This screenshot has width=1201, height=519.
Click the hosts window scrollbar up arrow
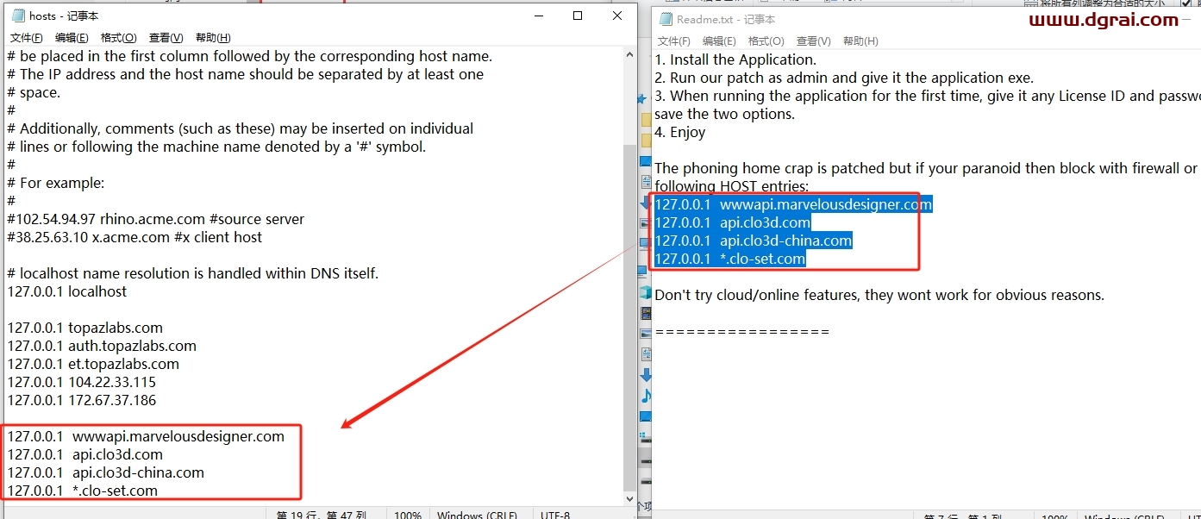click(x=629, y=54)
